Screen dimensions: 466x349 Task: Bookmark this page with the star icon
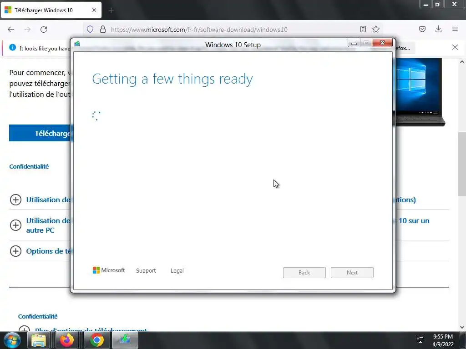376,29
